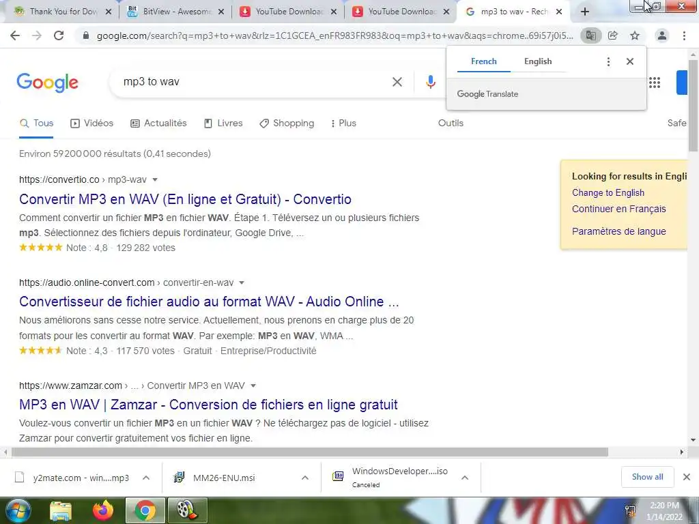Viewport: 699px width, 524px height.
Task: Open a new browser tab
Action: pos(585,12)
